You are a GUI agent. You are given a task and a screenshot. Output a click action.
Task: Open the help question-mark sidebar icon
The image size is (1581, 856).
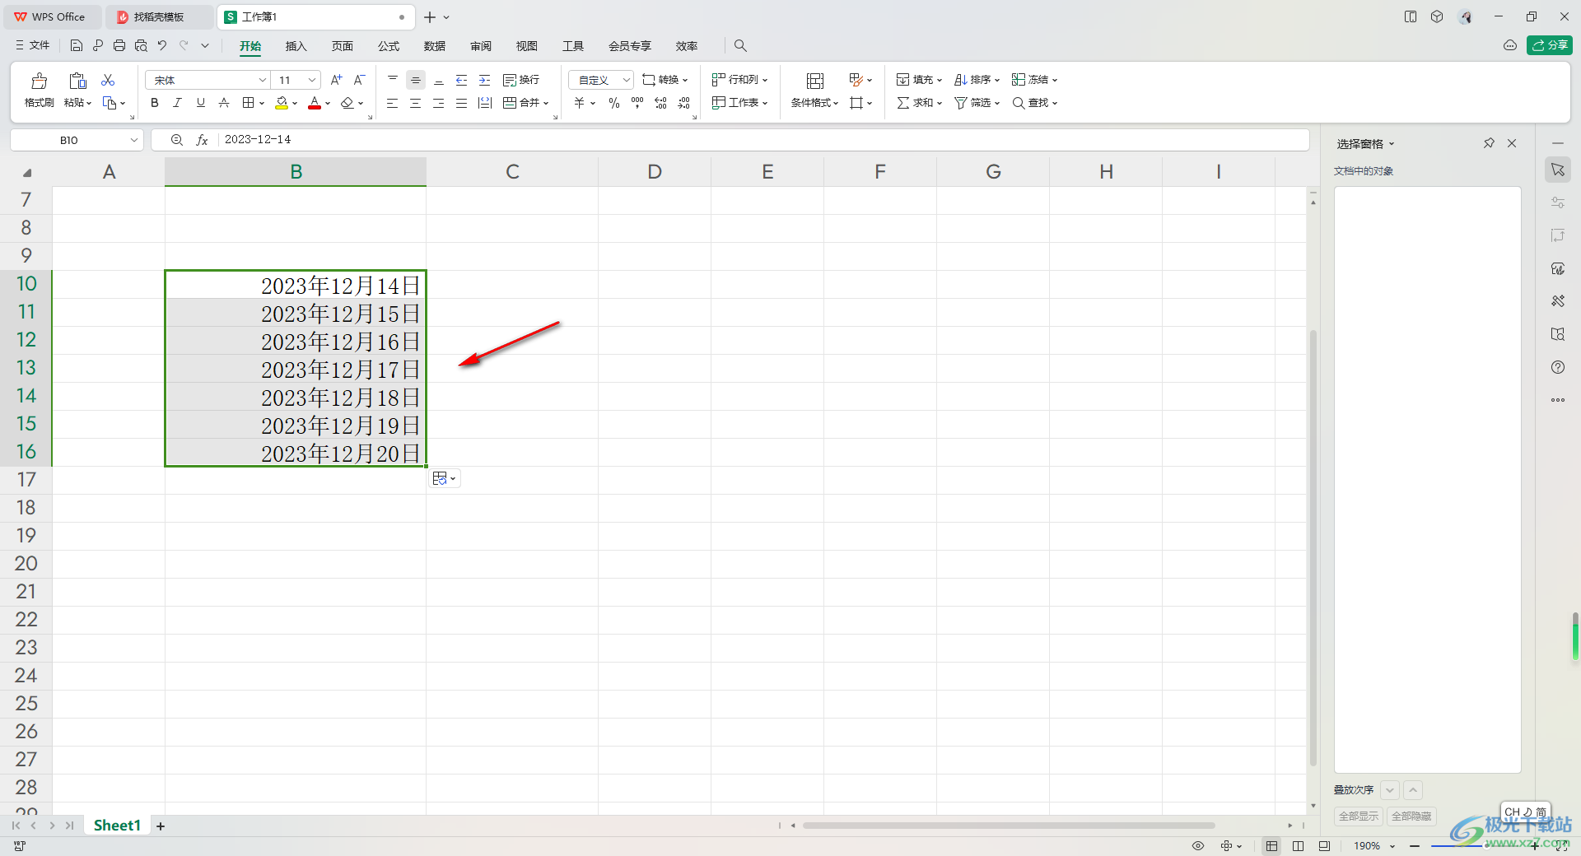coord(1558,367)
